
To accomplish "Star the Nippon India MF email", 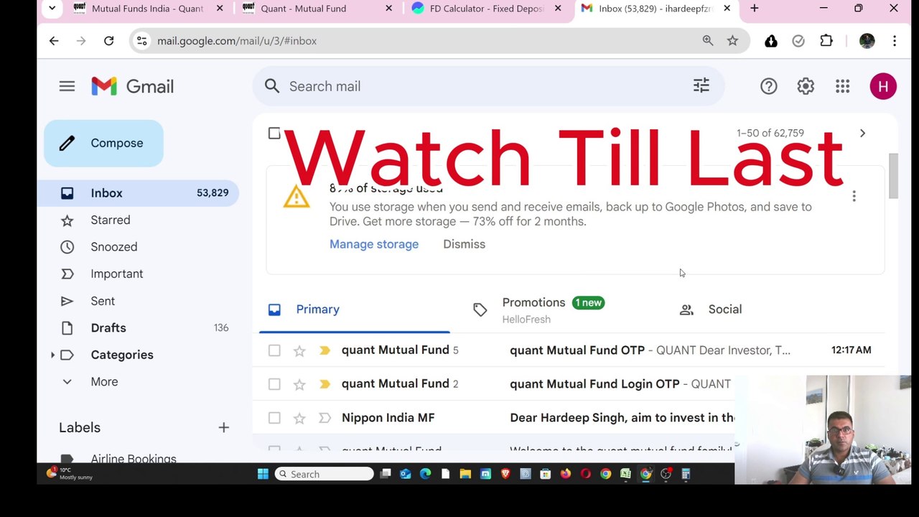I will [x=299, y=418].
